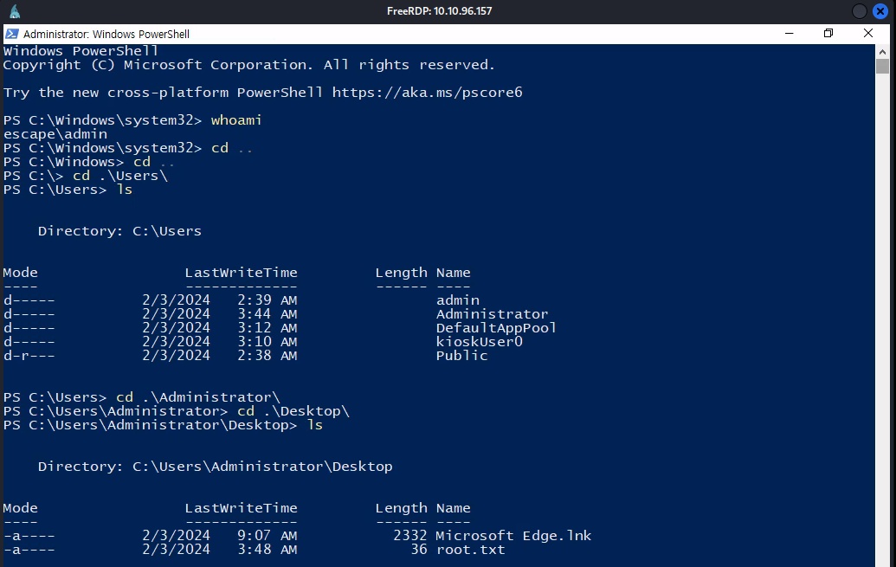The height and width of the screenshot is (567, 896).
Task: Click the escape\admin output line
Action: 55,134
